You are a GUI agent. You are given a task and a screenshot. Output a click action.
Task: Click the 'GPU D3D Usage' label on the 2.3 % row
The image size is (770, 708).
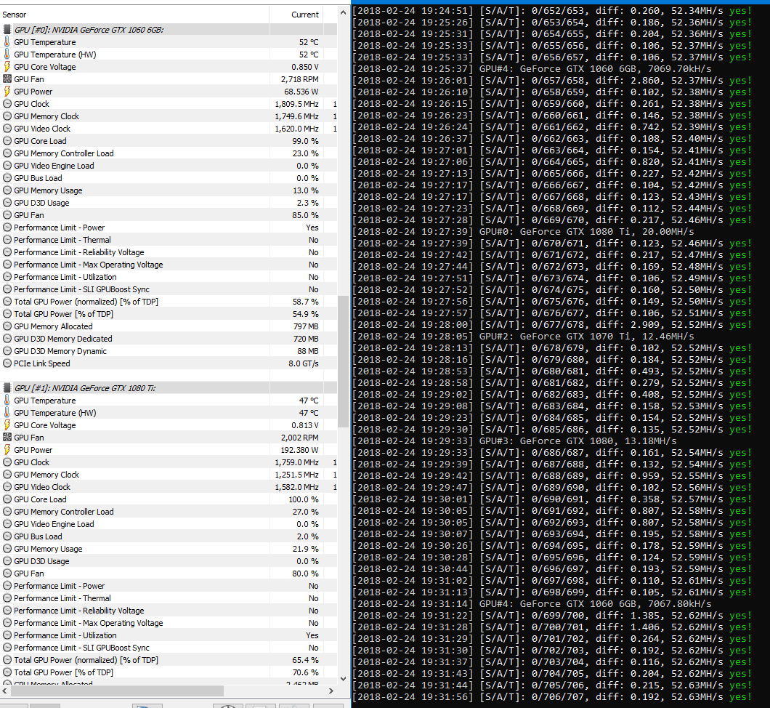click(41, 203)
